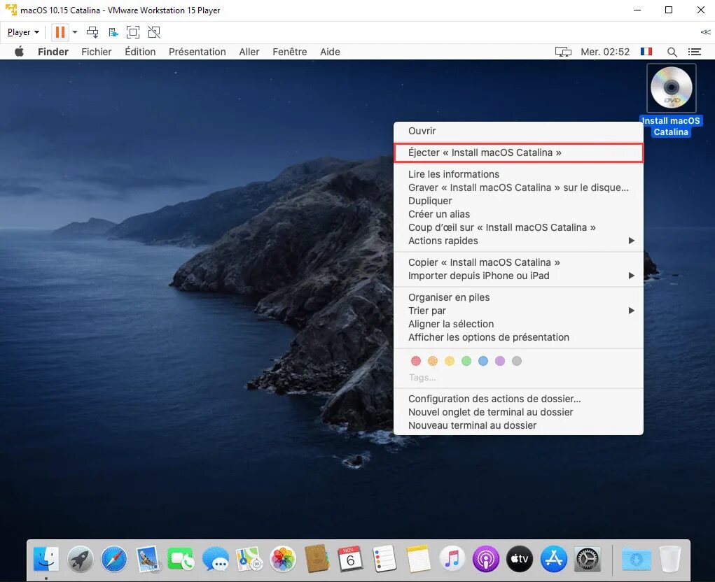Screen dimensions: 715x582
Task: Open Finder from the Dock
Action: pyautogui.click(x=46, y=558)
